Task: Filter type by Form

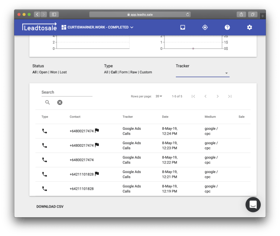Action: [123, 72]
